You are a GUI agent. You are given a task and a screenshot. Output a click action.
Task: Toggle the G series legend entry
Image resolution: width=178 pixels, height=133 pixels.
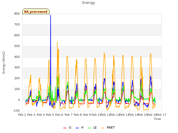tap(67, 127)
